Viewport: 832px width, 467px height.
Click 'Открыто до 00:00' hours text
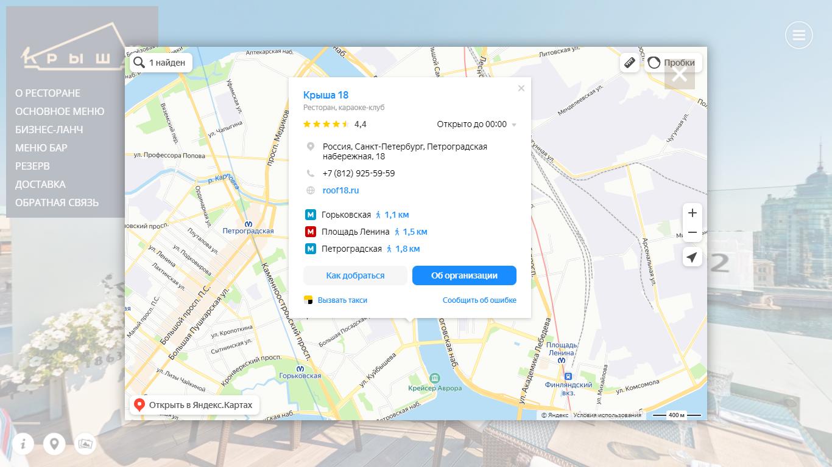pyautogui.click(x=471, y=124)
